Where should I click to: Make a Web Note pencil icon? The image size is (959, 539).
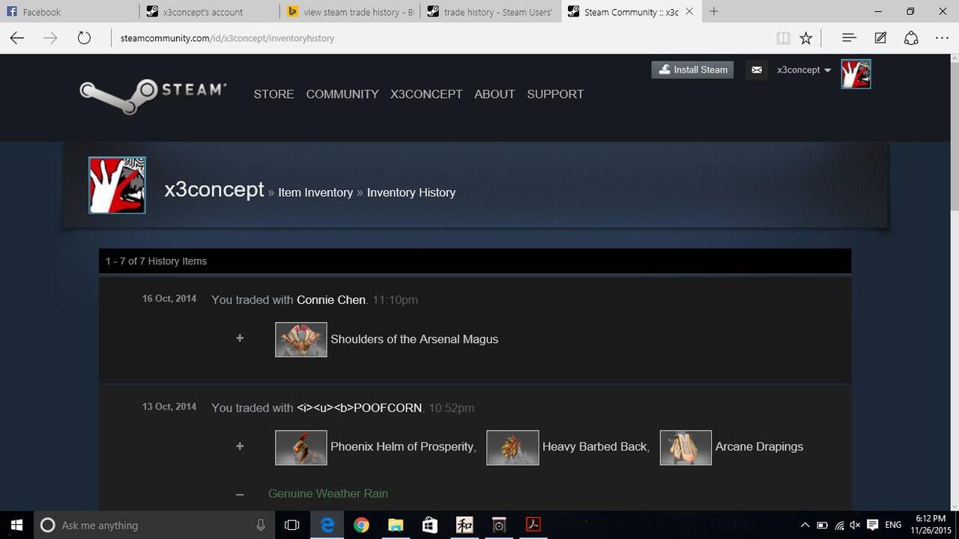[x=880, y=38]
